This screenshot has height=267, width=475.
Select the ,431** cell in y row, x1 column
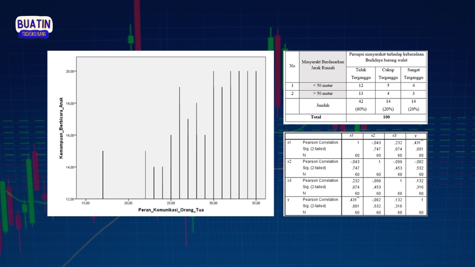coord(353,200)
